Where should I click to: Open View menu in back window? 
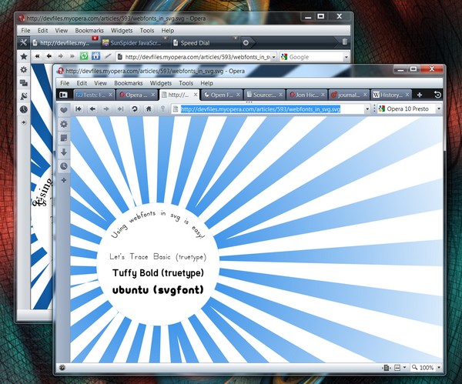tap(62, 30)
